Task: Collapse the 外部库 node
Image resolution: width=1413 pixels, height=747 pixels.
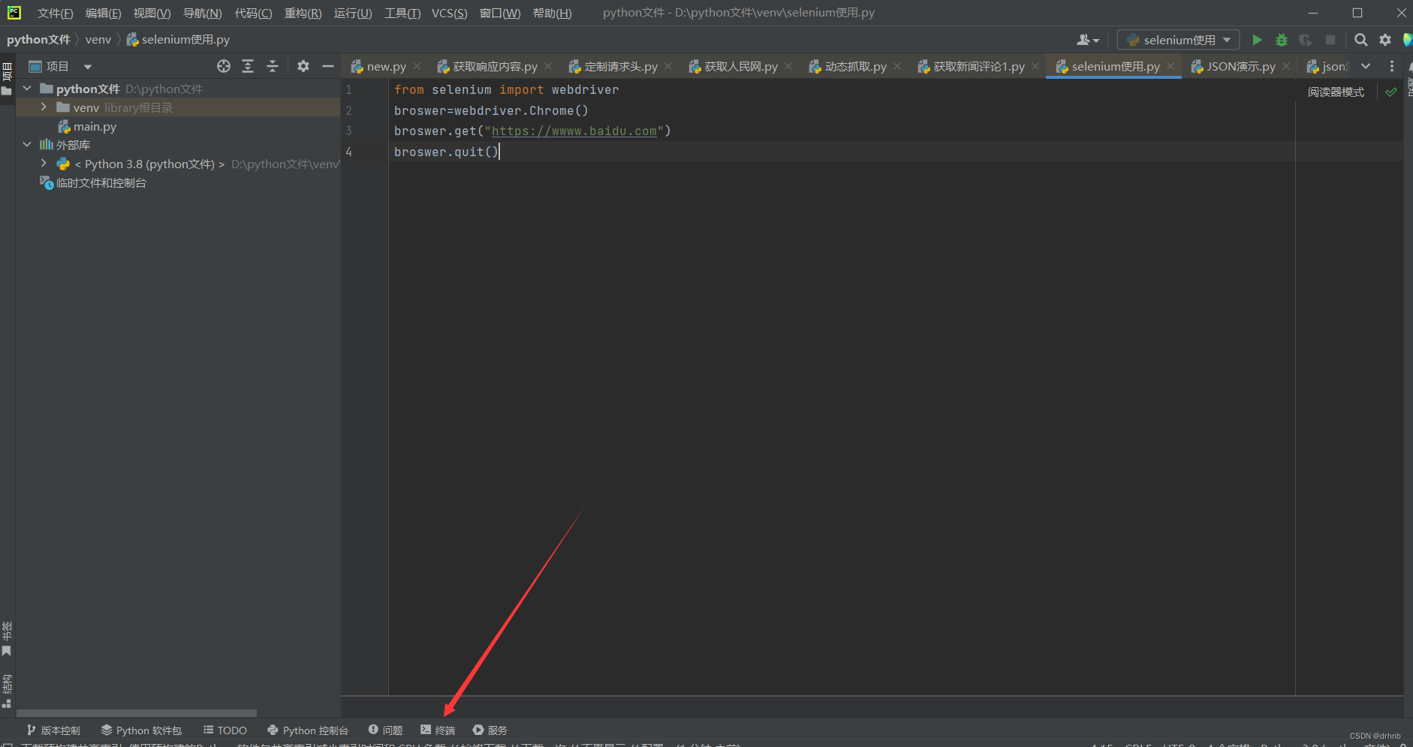Action: (x=27, y=144)
